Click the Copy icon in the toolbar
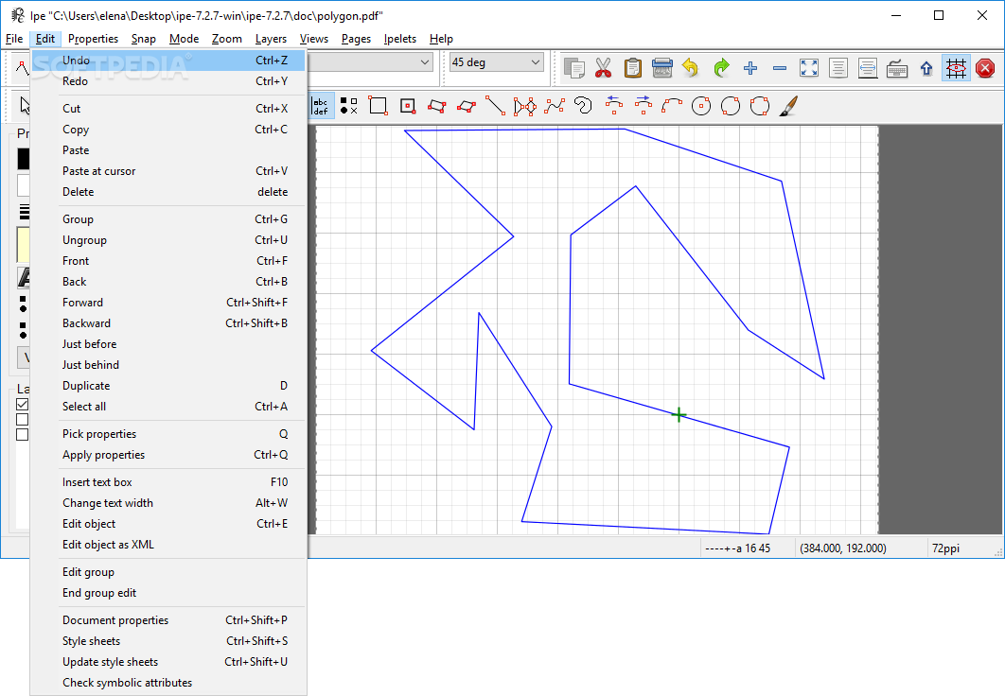 coord(573,68)
